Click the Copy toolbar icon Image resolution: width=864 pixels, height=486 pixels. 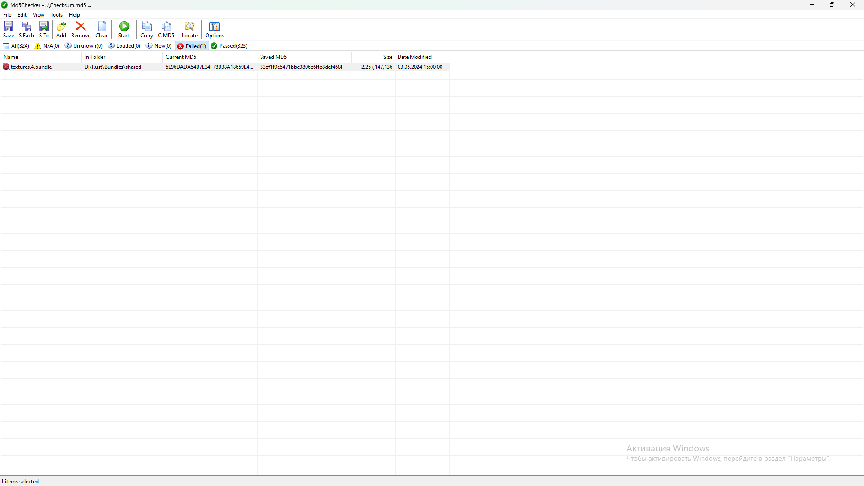click(147, 29)
